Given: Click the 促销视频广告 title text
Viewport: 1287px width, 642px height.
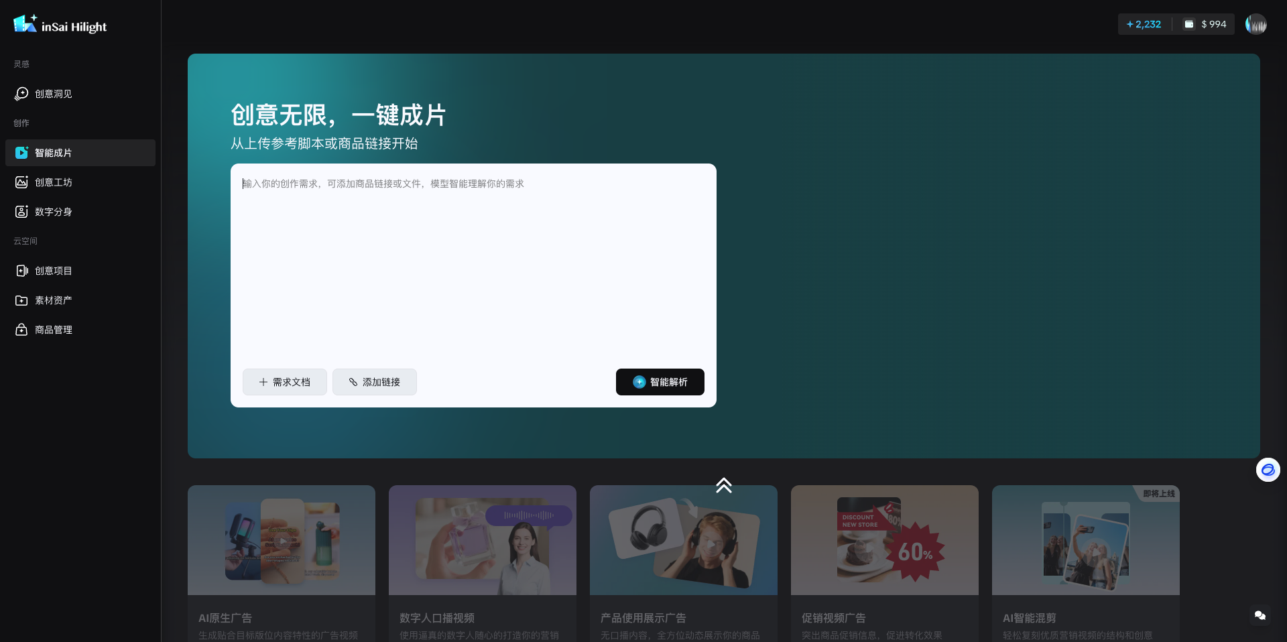Looking at the screenshot, I should [834, 618].
